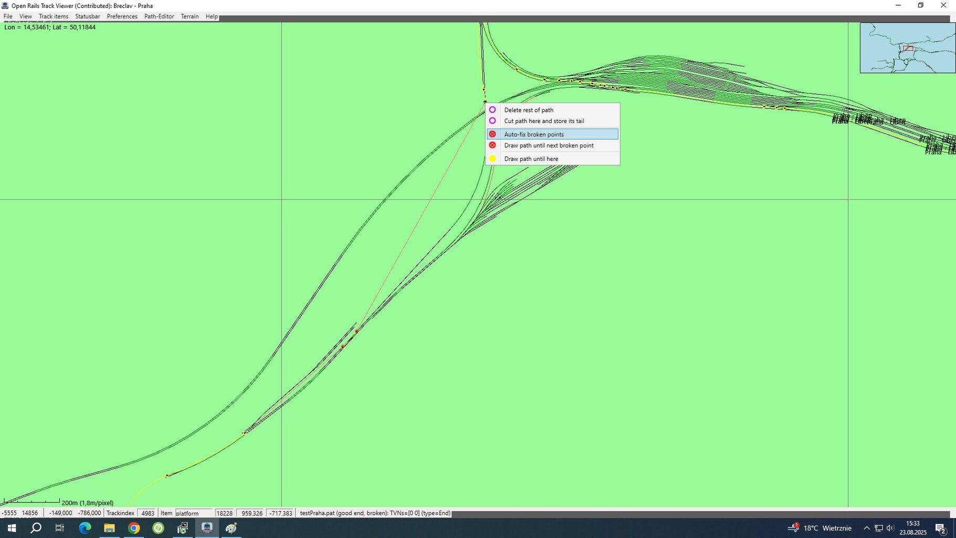Choose Draw path until next broken point

[548, 146]
